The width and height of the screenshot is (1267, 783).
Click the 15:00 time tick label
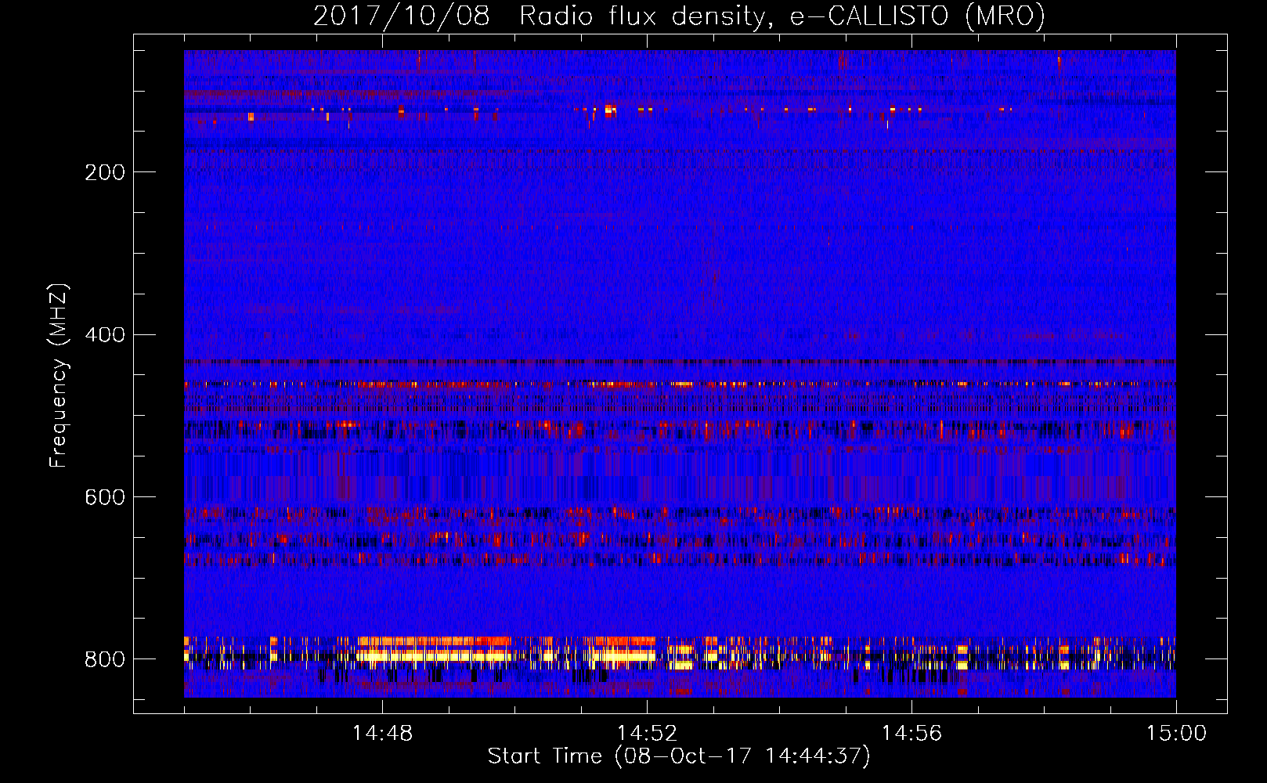point(1176,734)
